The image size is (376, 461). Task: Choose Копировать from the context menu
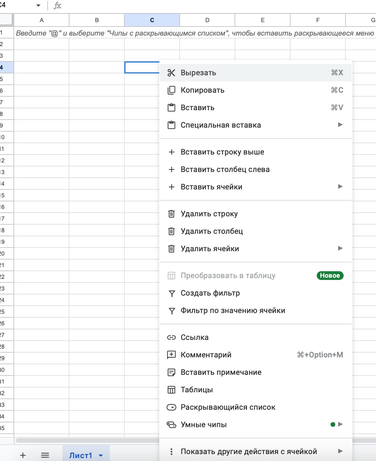click(256, 90)
